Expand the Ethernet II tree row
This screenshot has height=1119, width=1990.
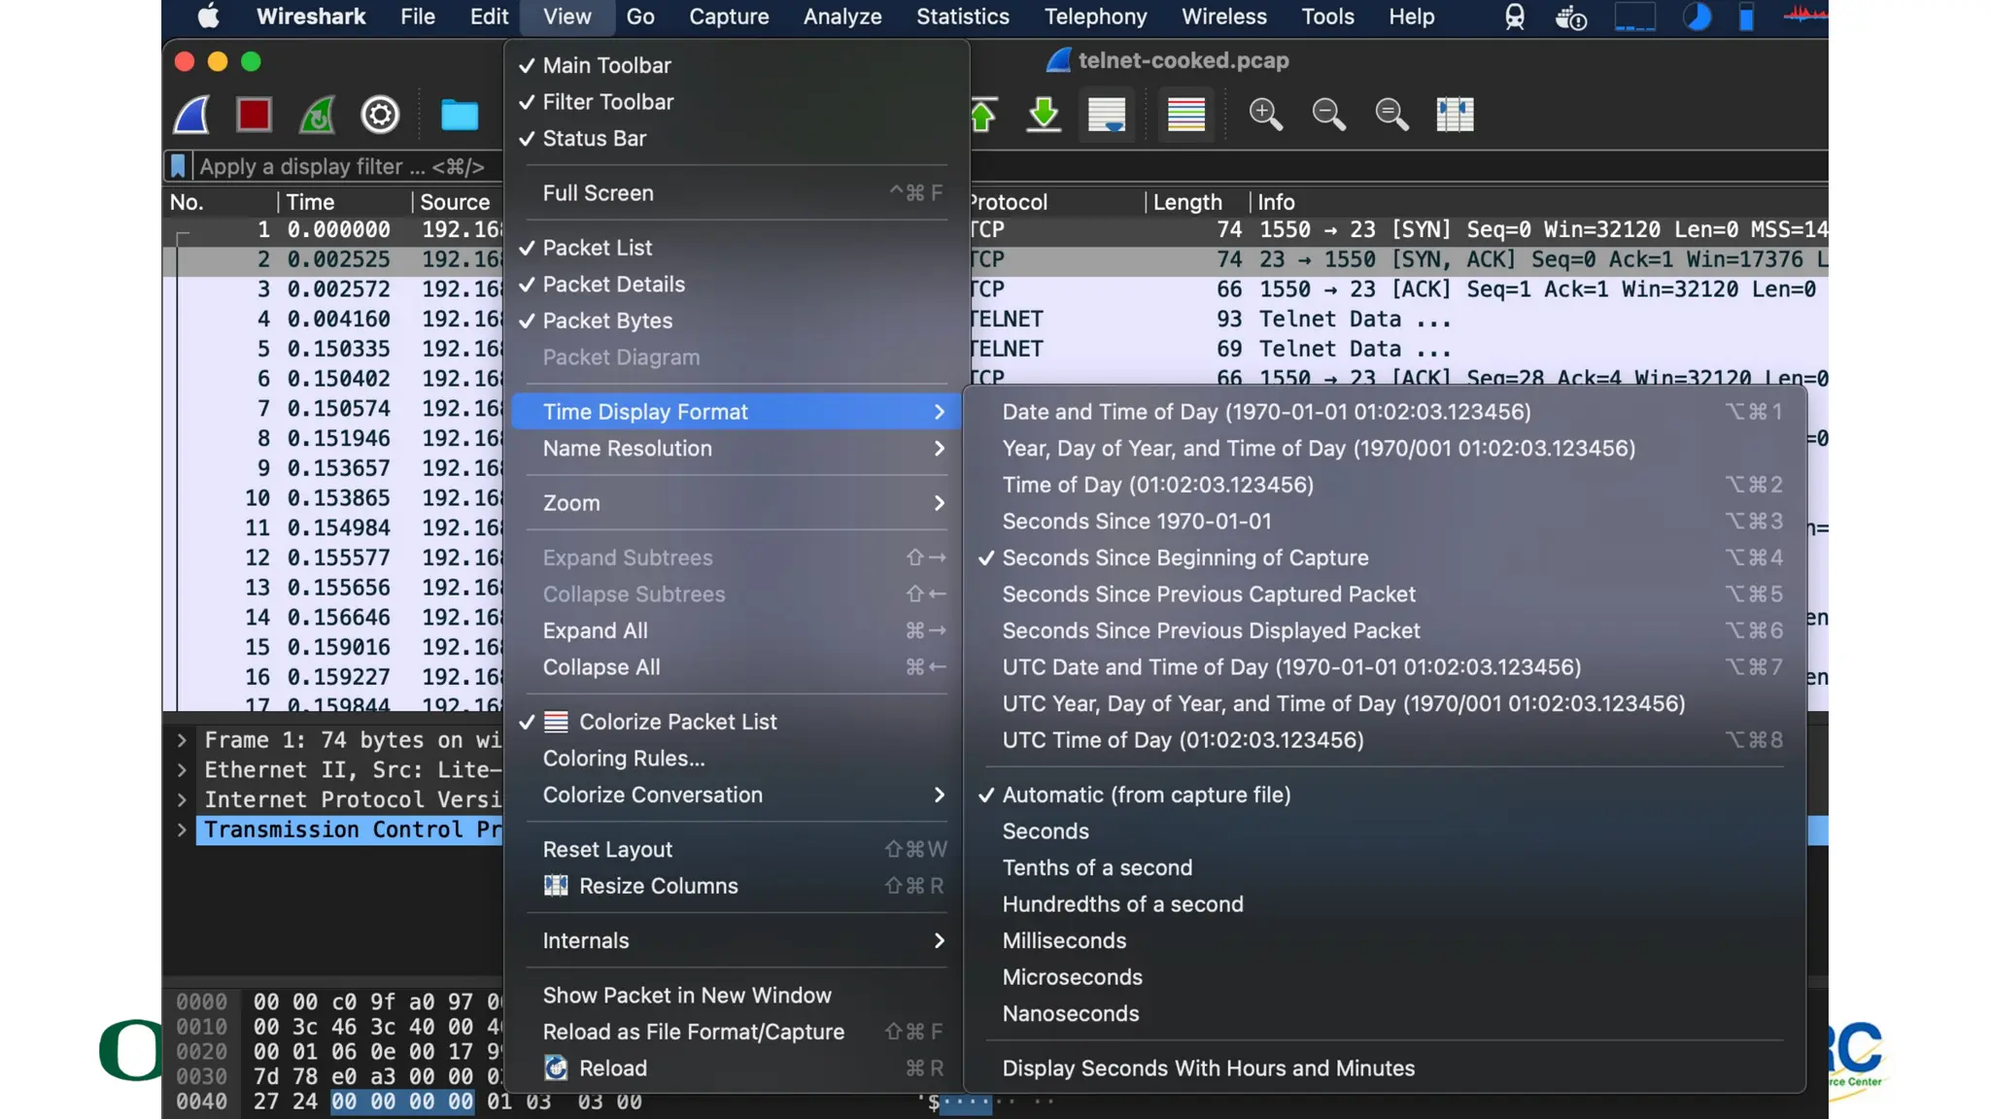(182, 770)
